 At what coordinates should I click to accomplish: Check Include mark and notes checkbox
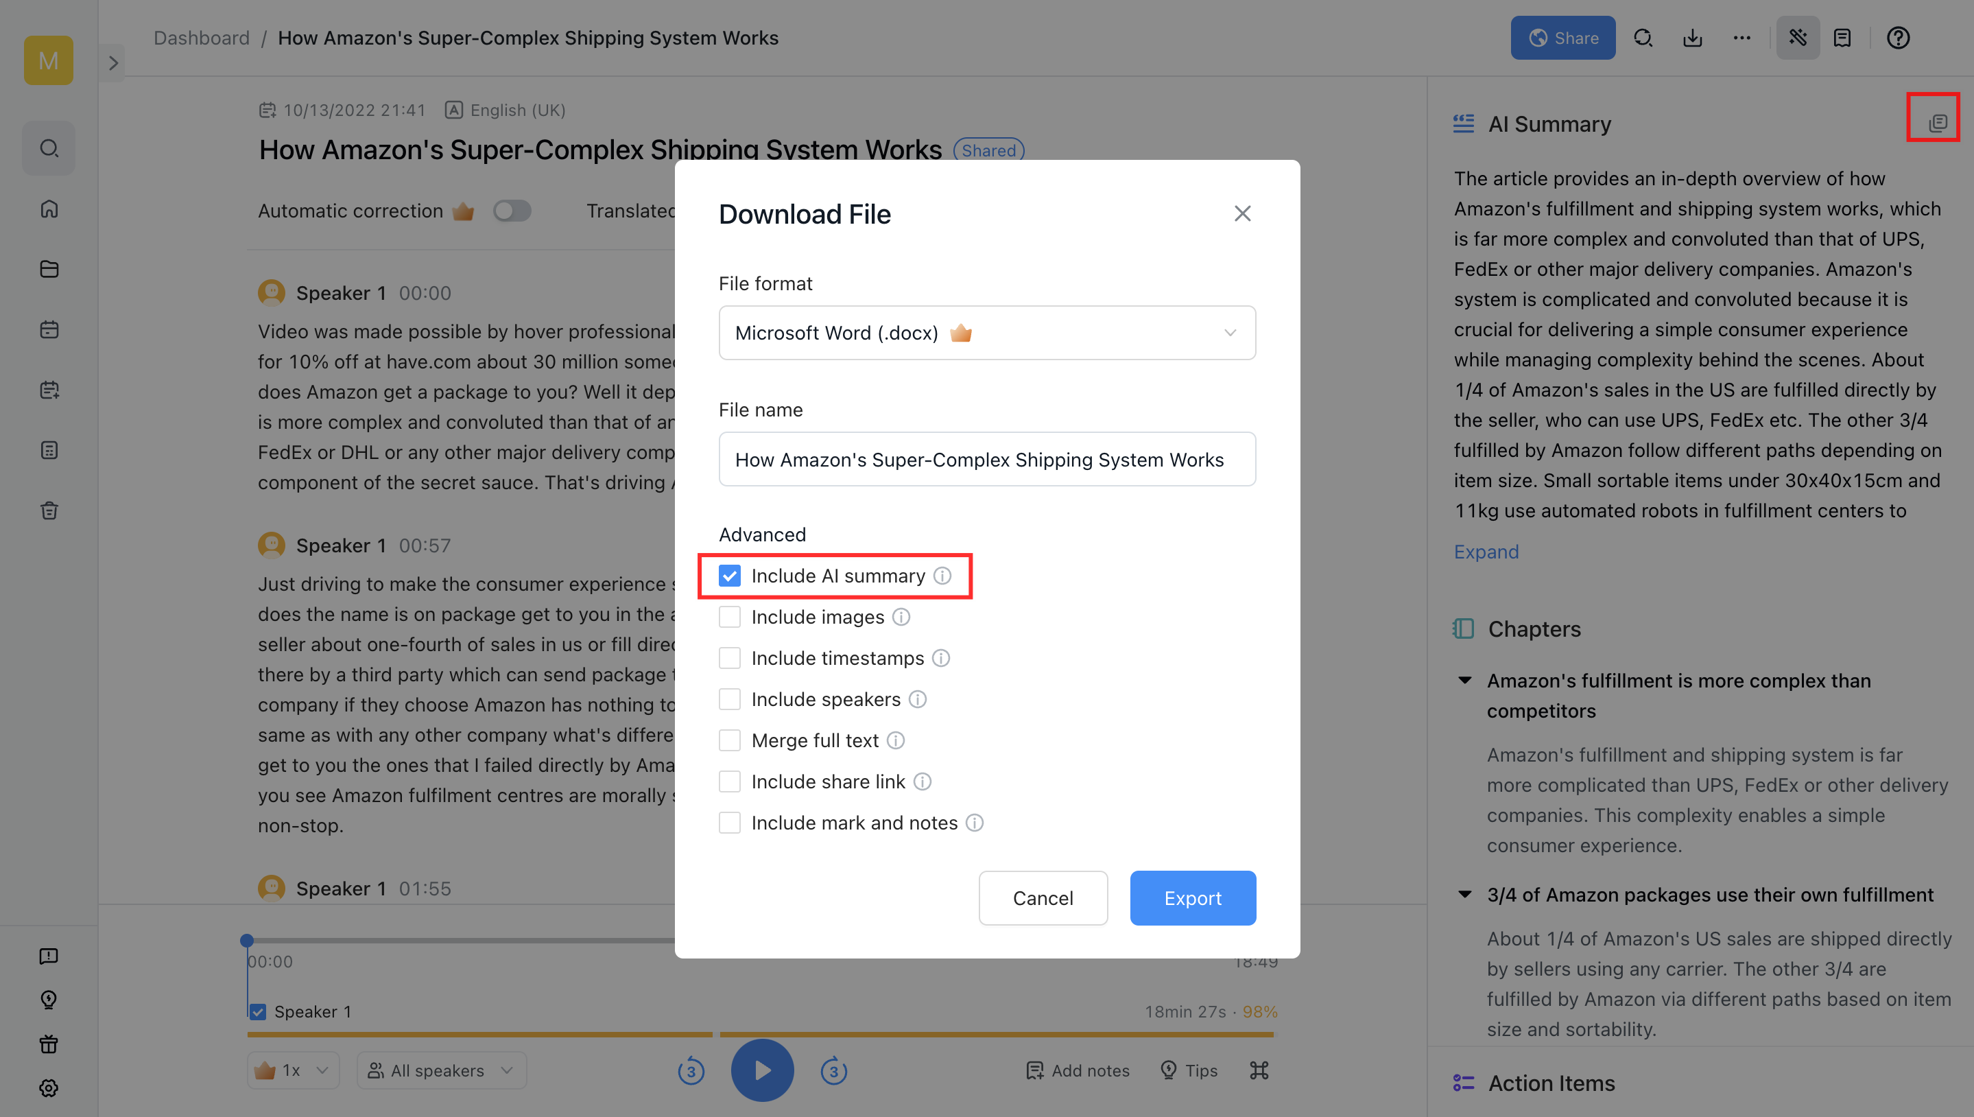pos(729,823)
